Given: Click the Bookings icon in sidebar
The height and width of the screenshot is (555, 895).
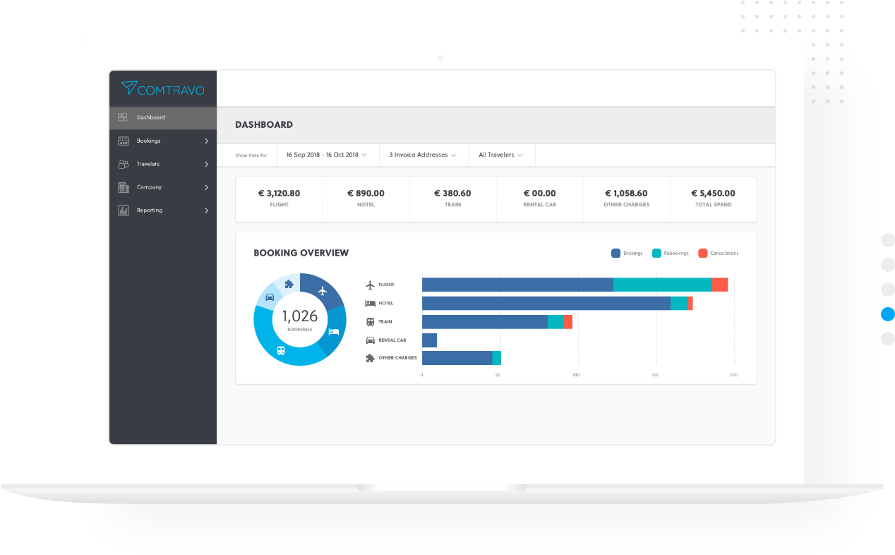Looking at the screenshot, I should [x=123, y=141].
